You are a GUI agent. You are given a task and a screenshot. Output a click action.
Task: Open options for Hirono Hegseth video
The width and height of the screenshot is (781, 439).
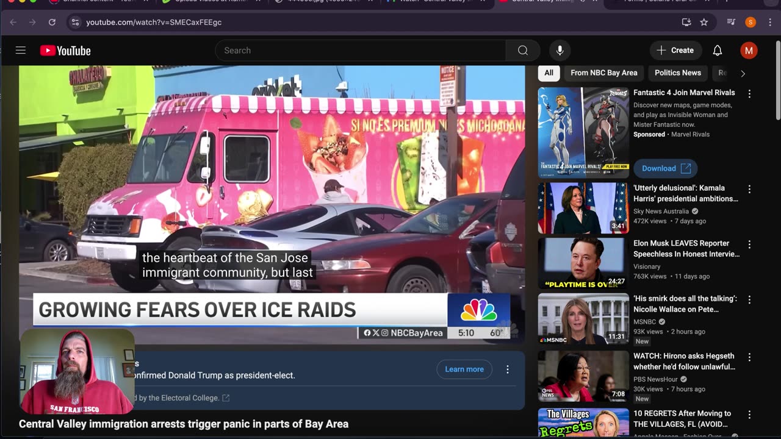tap(749, 357)
